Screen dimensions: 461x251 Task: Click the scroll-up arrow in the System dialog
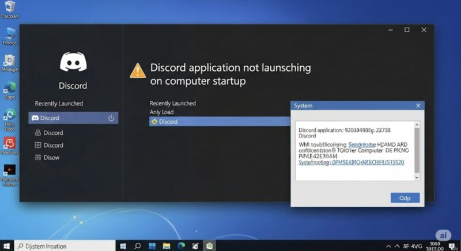point(417,125)
